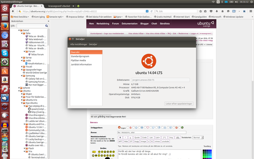Click the Ämne subject field
This screenshot has height=159, width=254.
click(152, 132)
